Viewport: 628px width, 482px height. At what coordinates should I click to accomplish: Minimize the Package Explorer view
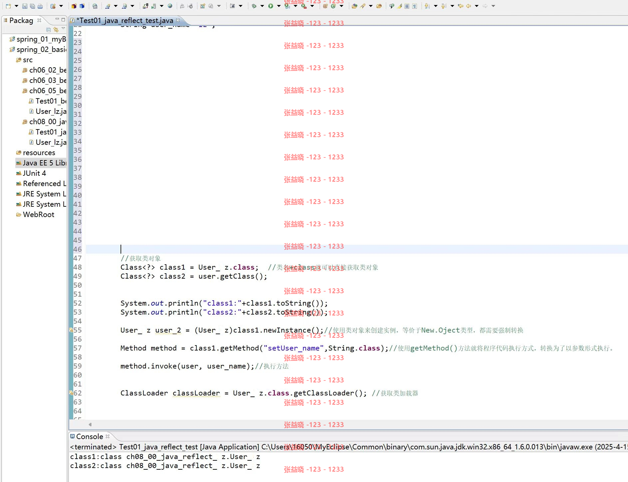(57, 19)
